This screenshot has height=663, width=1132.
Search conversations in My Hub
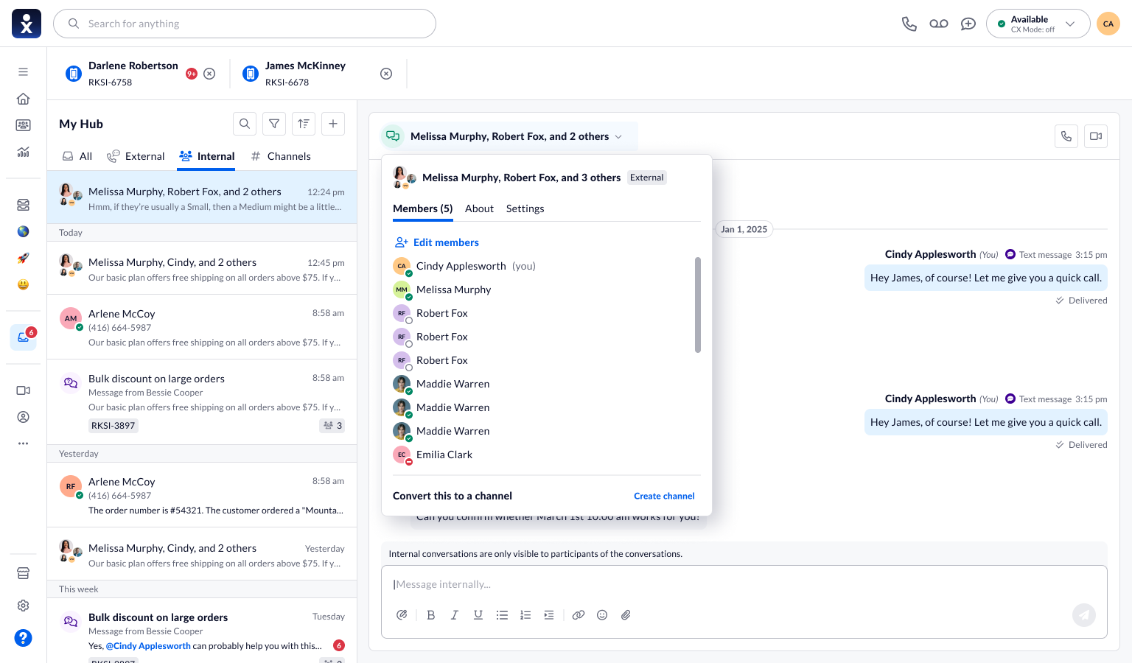point(245,124)
